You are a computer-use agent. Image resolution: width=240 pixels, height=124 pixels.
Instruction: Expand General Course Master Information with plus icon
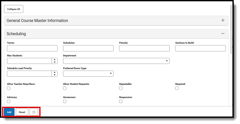223,20
